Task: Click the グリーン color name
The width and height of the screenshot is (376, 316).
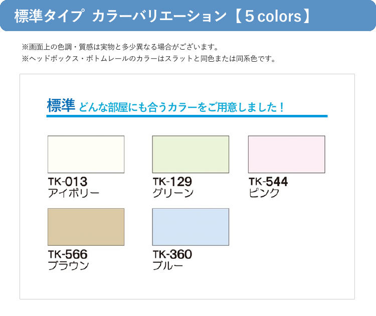Action: click(173, 193)
